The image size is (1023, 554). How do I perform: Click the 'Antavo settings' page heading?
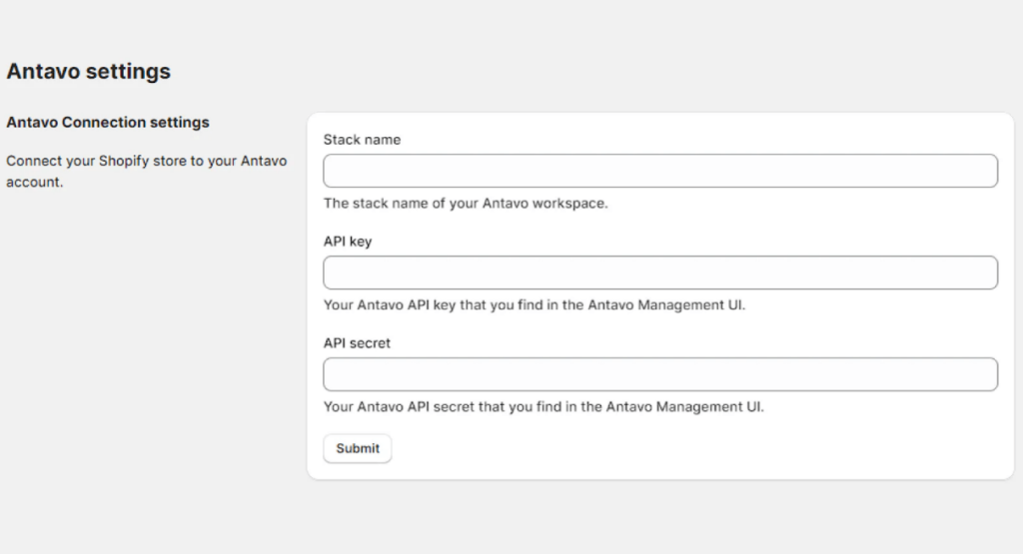coord(89,71)
